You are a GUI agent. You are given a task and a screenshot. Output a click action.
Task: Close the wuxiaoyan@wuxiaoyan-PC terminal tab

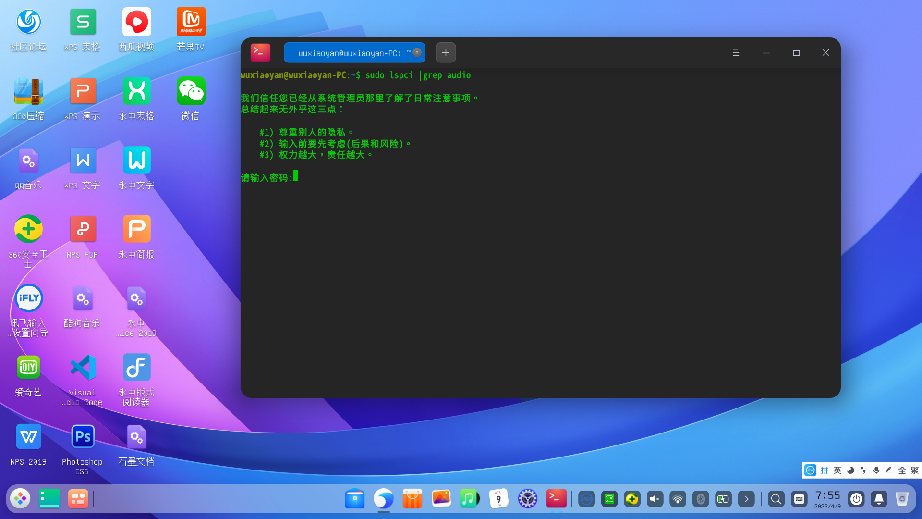[x=417, y=52]
